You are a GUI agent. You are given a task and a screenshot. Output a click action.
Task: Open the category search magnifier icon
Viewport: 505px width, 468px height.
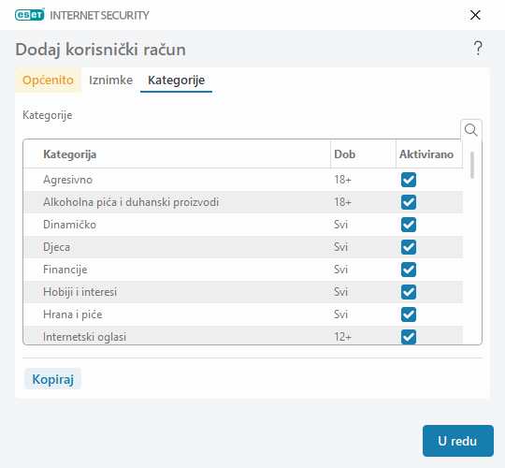470,130
